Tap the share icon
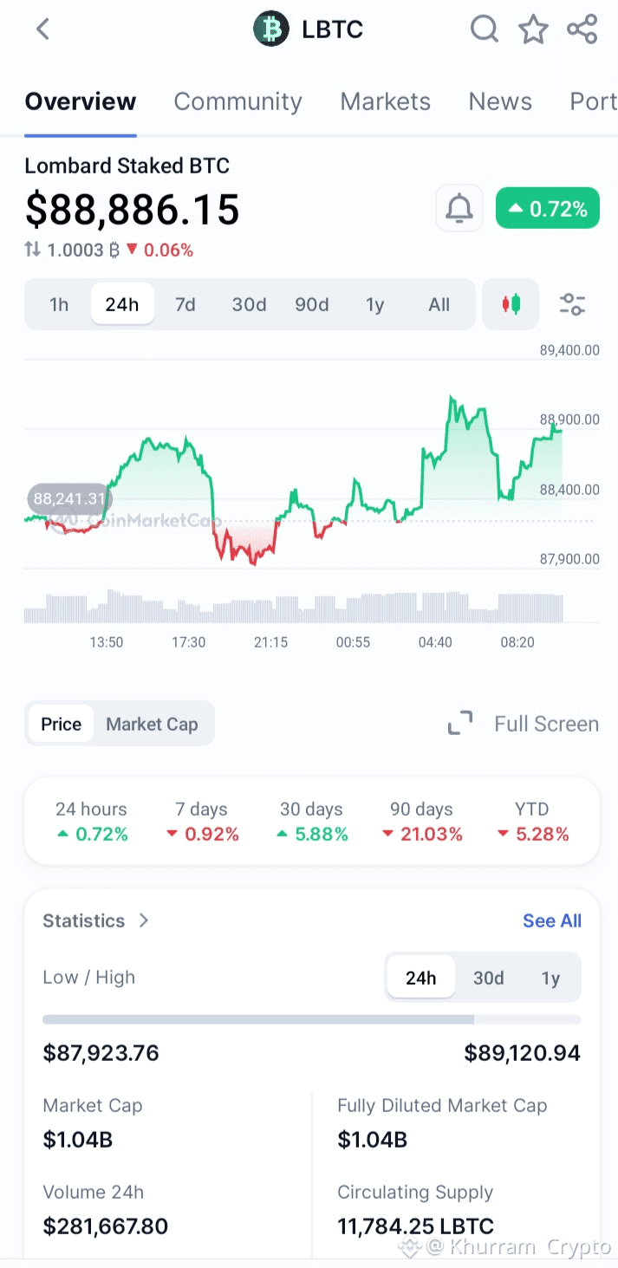 tap(582, 29)
